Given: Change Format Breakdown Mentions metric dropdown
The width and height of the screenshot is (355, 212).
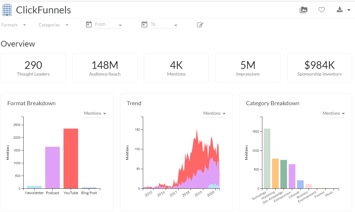Looking at the screenshot, I should click(95, 113).
